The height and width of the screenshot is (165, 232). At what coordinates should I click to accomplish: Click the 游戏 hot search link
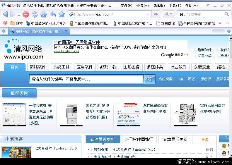point(192,79)
